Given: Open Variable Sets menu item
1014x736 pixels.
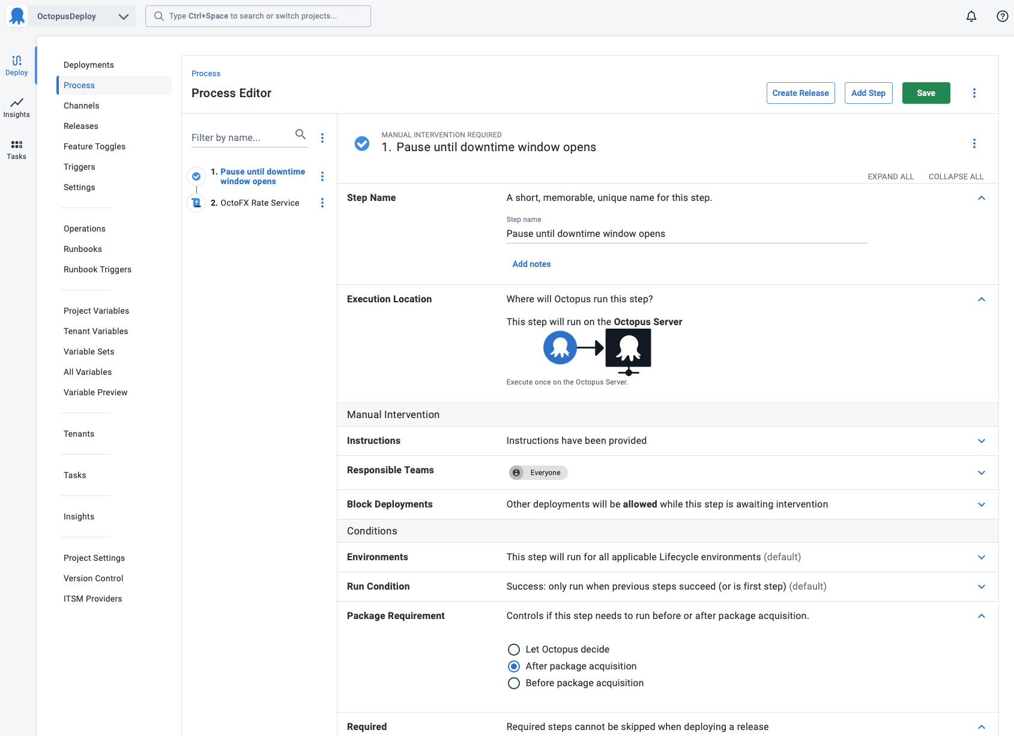Looking at the screenshot, I should pyautogui.click(x=89, y=352).
